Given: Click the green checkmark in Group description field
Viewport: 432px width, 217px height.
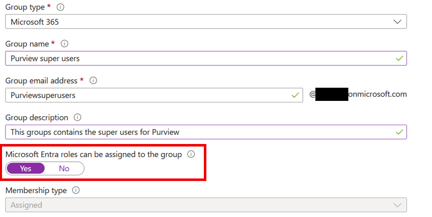Looking at the screenshot, I should point(399,132).
